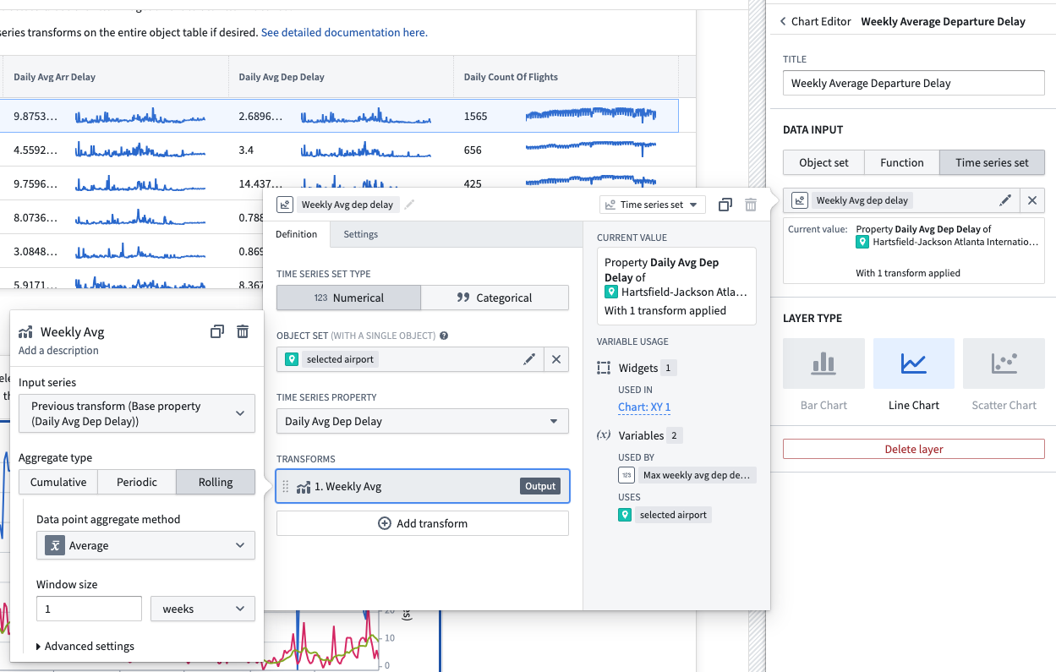Set aggregate type to Rolling
Screen dimensions: 1056x672
(x=216, y=482)
